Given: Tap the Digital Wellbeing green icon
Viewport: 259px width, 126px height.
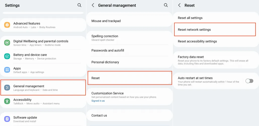Looking at the screenshot, I should pyautogui.click(x=7, y=43).
